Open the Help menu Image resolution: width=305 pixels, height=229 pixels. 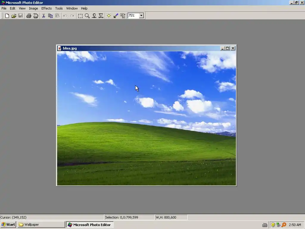coord(84,8)
